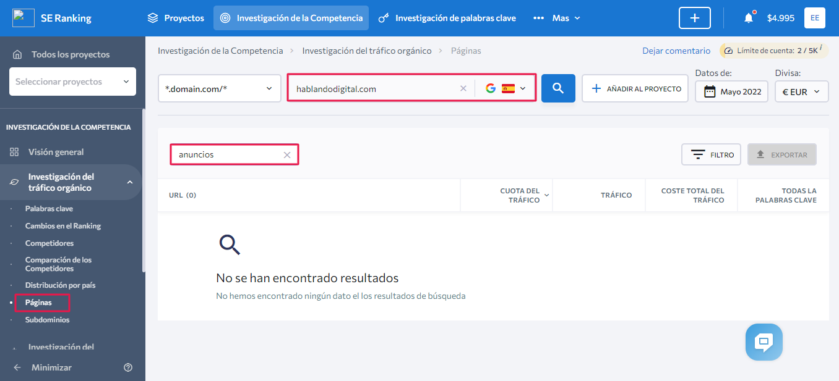839x381 pixels.
Task: Click breadcrumb Investigación del tráfico orgánico
Action: (367, 51)
